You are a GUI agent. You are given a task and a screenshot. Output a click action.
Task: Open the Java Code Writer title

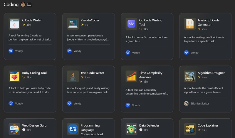point(92,73)
